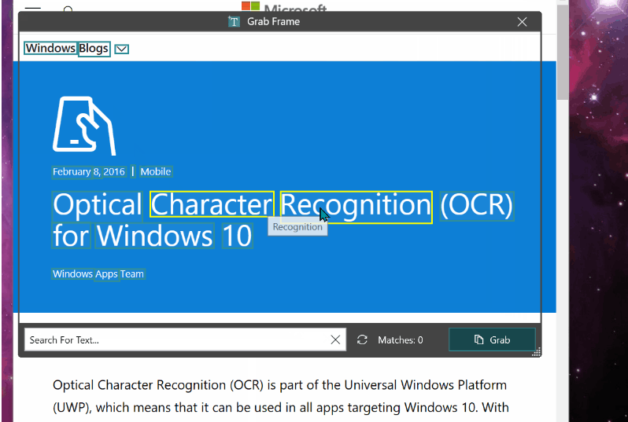This screenshot has width=628, height=422.
Task: Select the '10' word in the title
Action: [238, 236]
